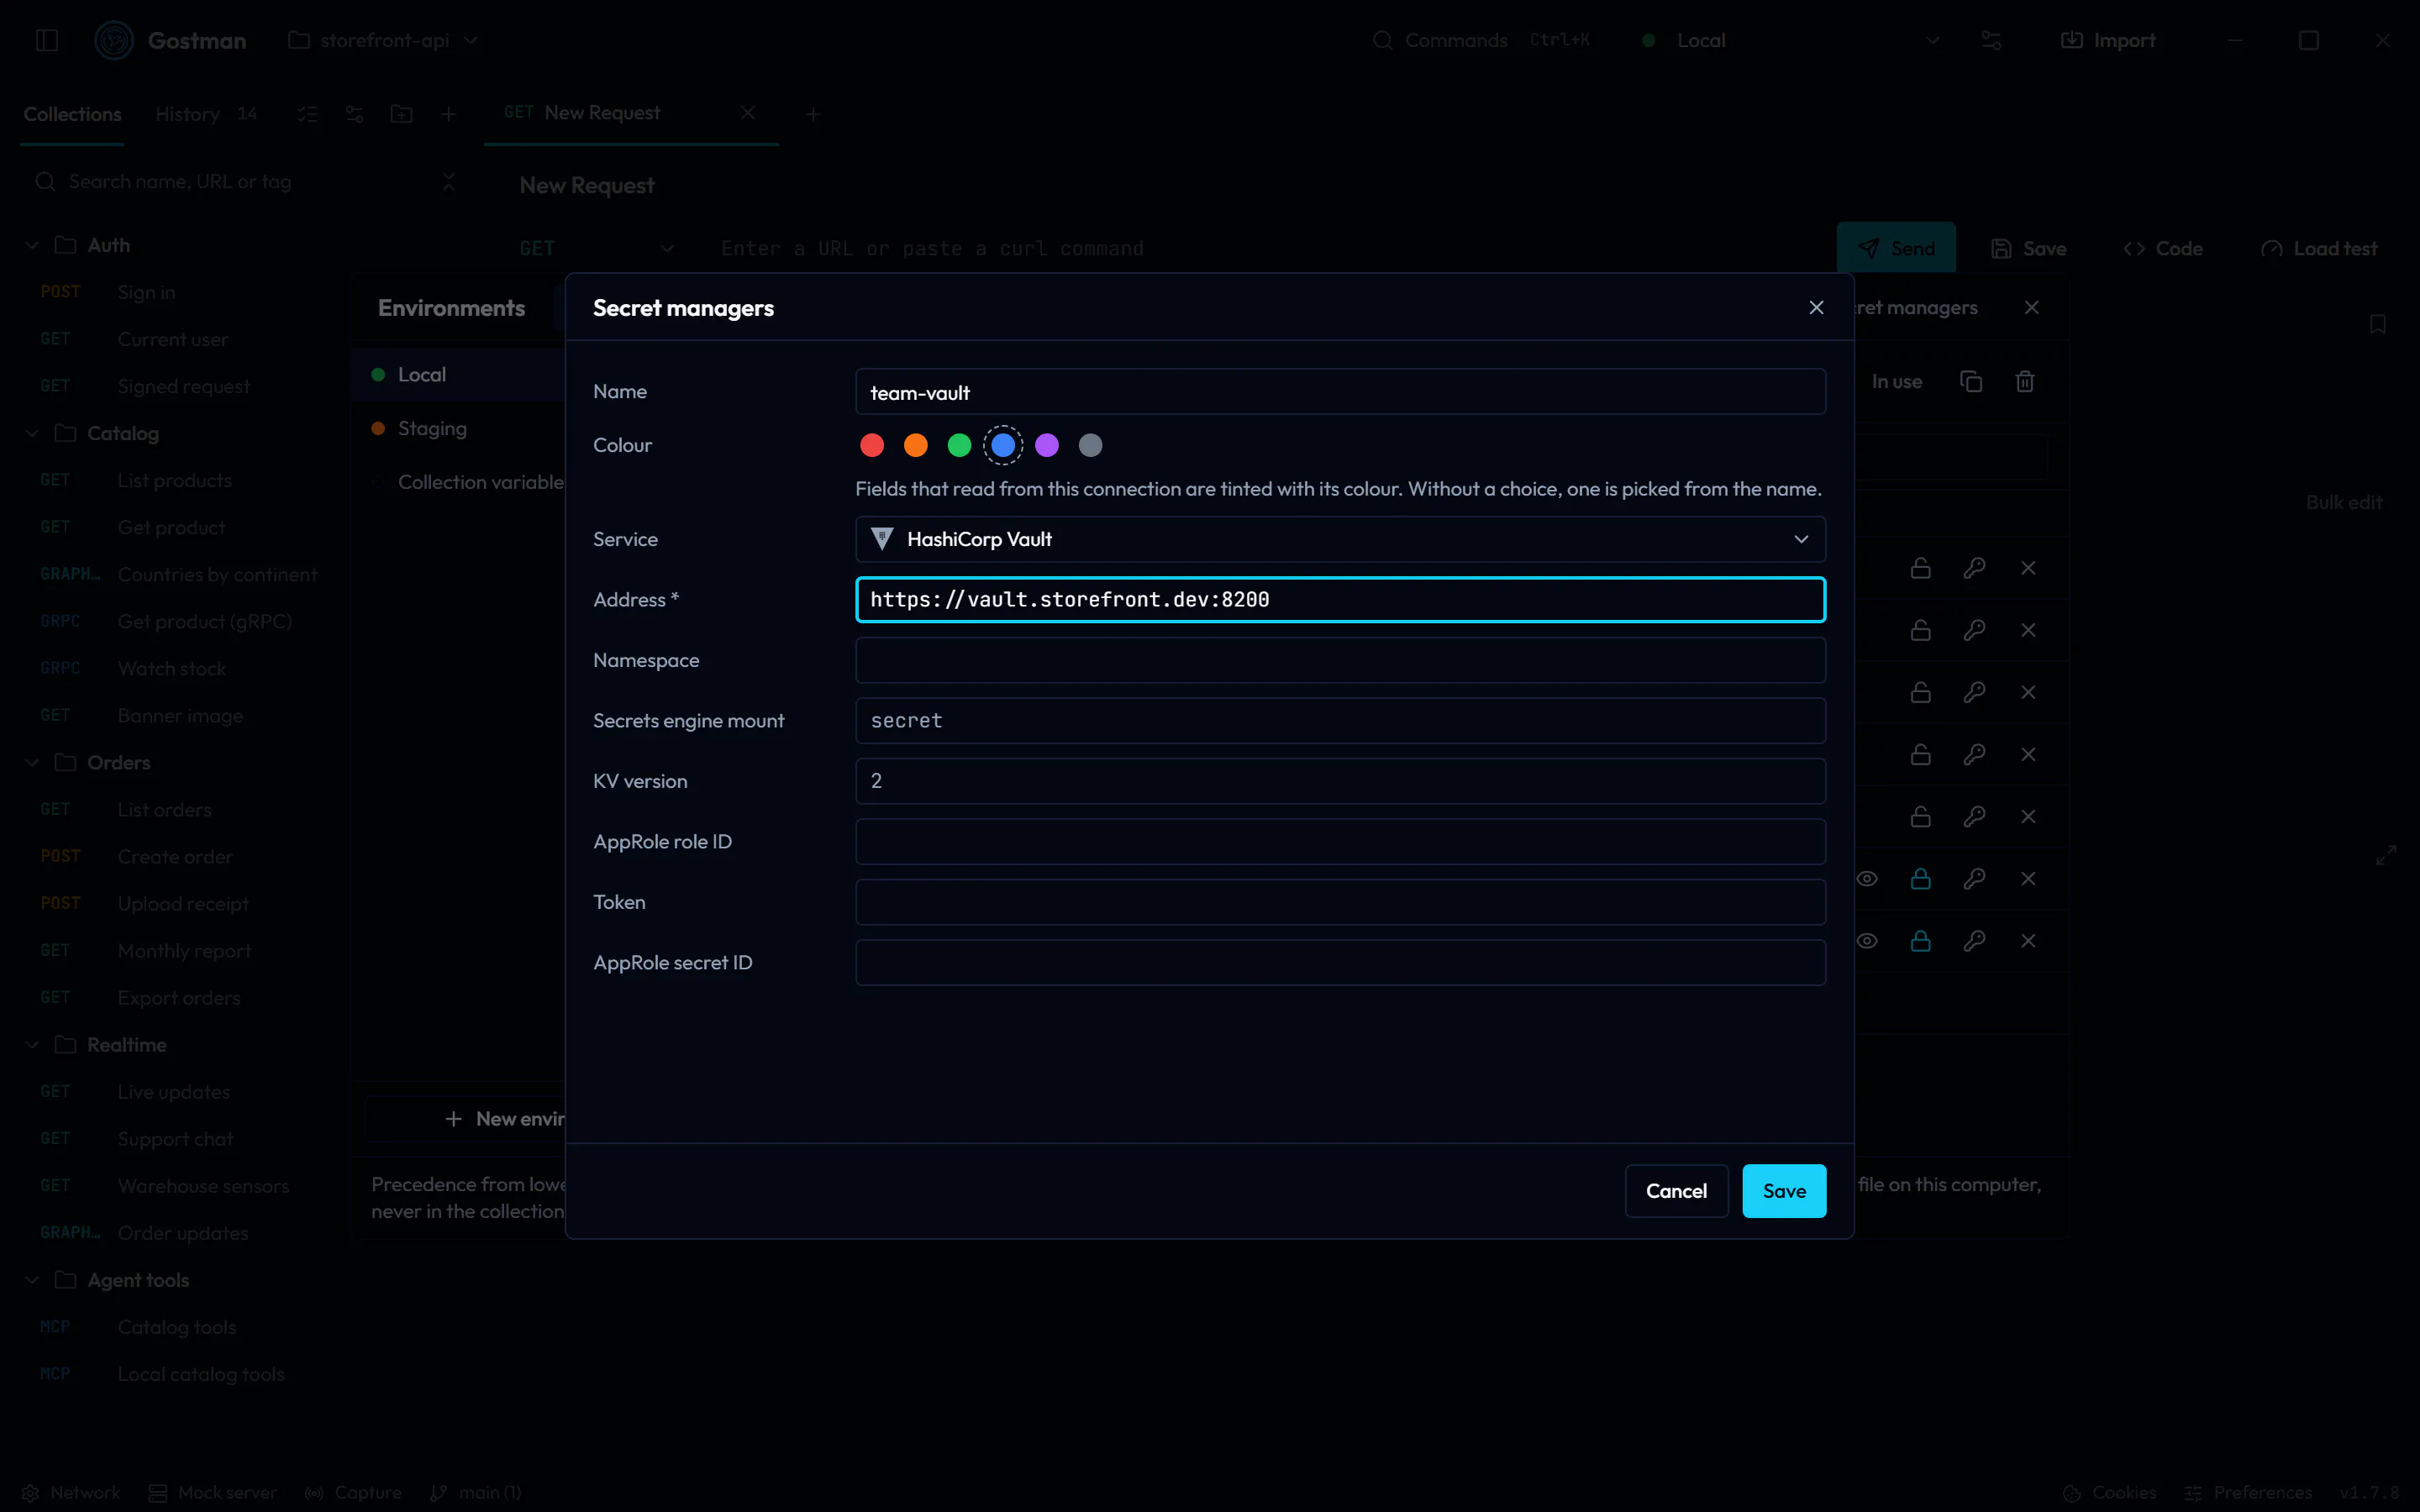2420x1512 pixels.
Task: Select the orange colour swatch
Action: pyautogui.click(x=915, y=445)
